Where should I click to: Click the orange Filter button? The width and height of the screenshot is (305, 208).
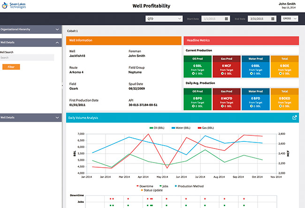[11, 67]
